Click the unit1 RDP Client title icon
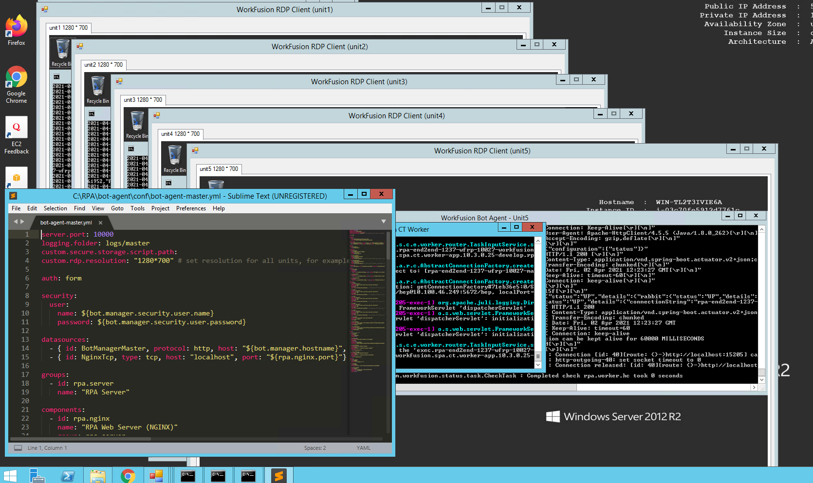 [x=45, y=9]
